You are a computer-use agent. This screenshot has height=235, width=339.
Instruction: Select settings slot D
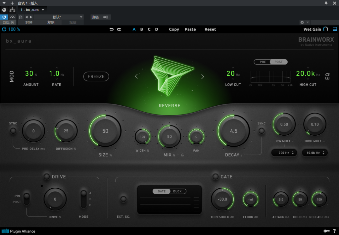point(157,29)
